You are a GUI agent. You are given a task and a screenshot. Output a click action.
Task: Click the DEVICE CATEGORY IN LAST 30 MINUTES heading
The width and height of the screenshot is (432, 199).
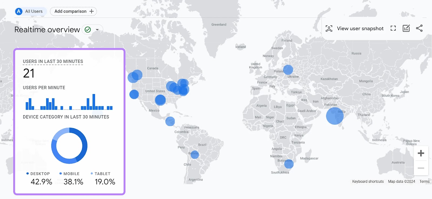coord(66,117)
